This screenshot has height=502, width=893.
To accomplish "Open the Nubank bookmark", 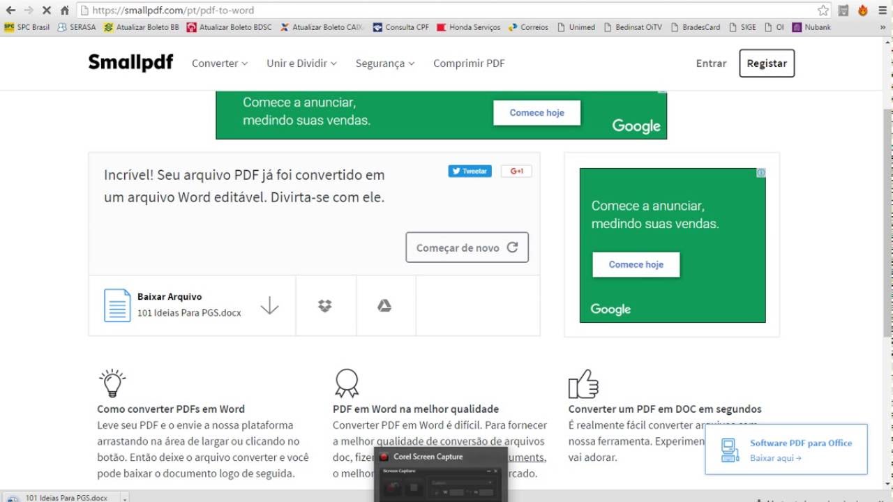I will pos(812,27).
